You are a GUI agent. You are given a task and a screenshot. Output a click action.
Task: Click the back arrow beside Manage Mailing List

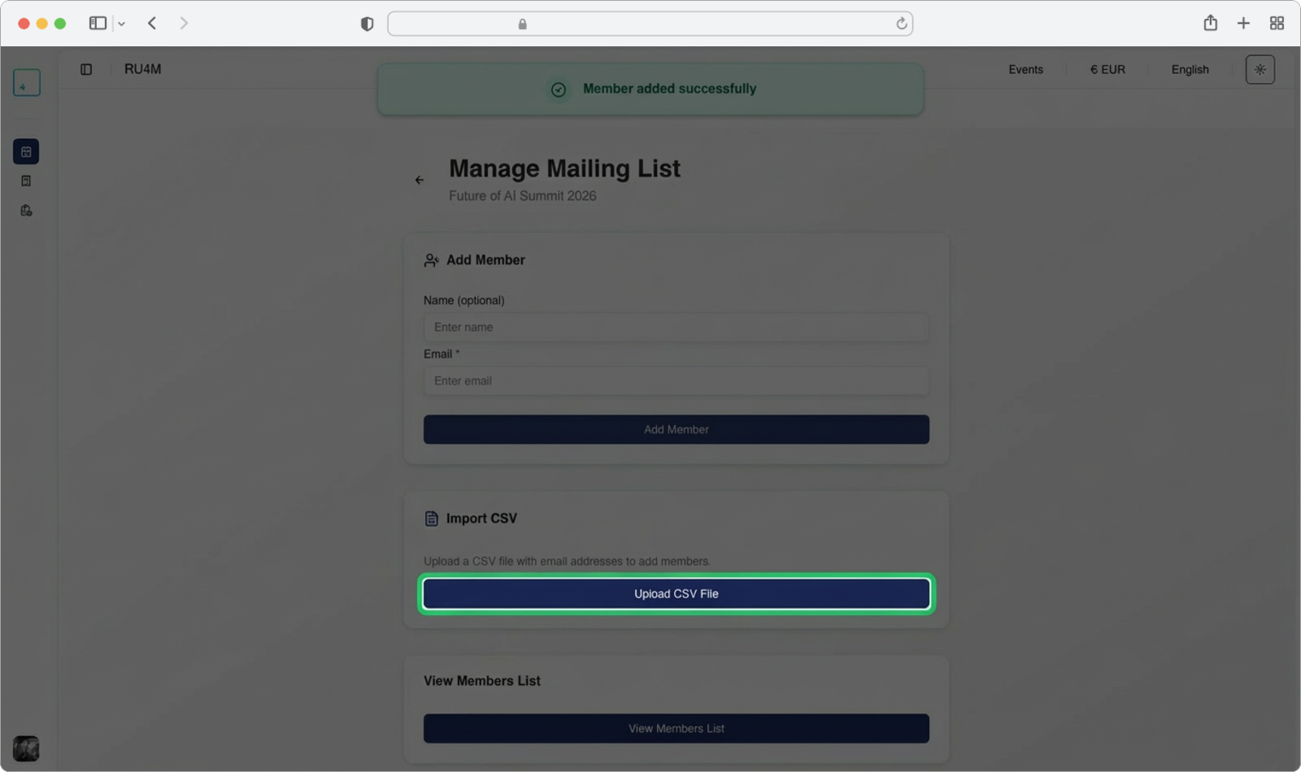point(420,180)
